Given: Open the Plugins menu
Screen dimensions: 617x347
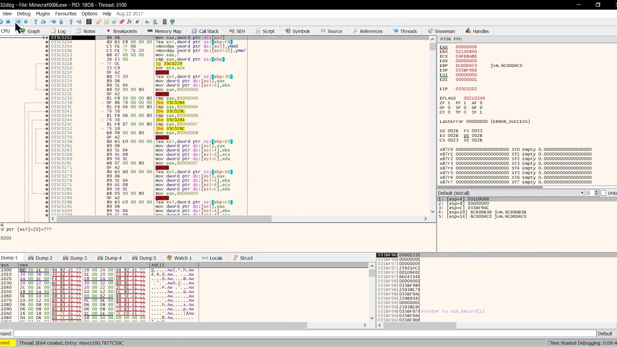Looking at the screenshot, I should coord(43,13).
